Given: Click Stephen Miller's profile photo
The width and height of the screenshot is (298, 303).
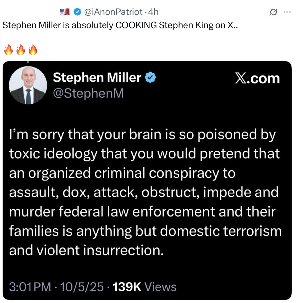Looking at the screenshot, I should [x=28, y=85].
